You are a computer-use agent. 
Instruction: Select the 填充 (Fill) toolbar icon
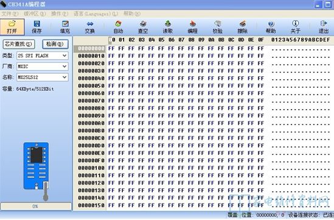pos(65,27)
